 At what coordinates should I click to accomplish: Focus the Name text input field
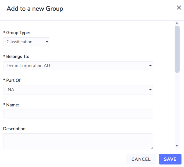[x=78, y=114]
